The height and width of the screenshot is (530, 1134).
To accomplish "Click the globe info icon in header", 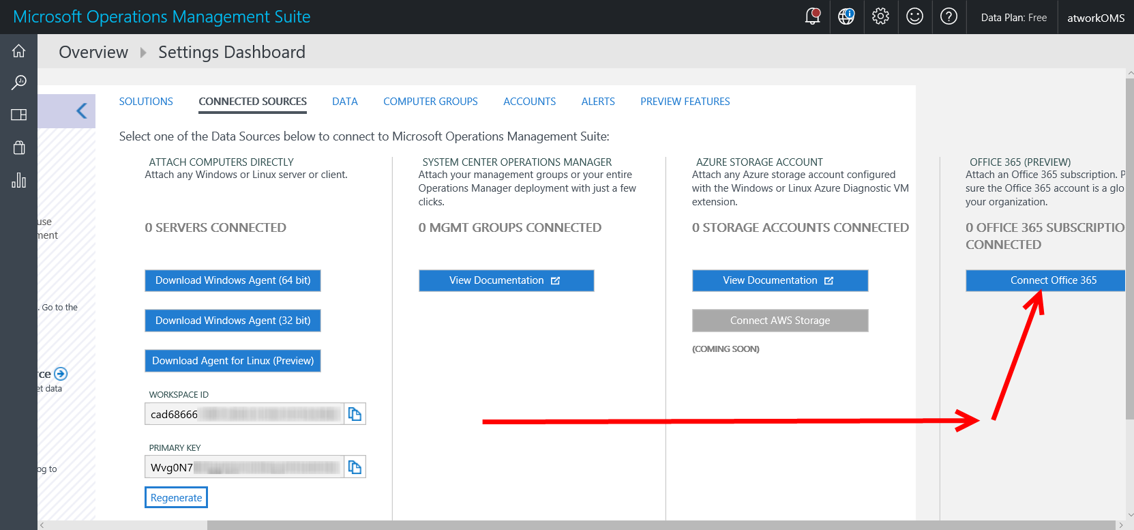I will pos(846,16).
